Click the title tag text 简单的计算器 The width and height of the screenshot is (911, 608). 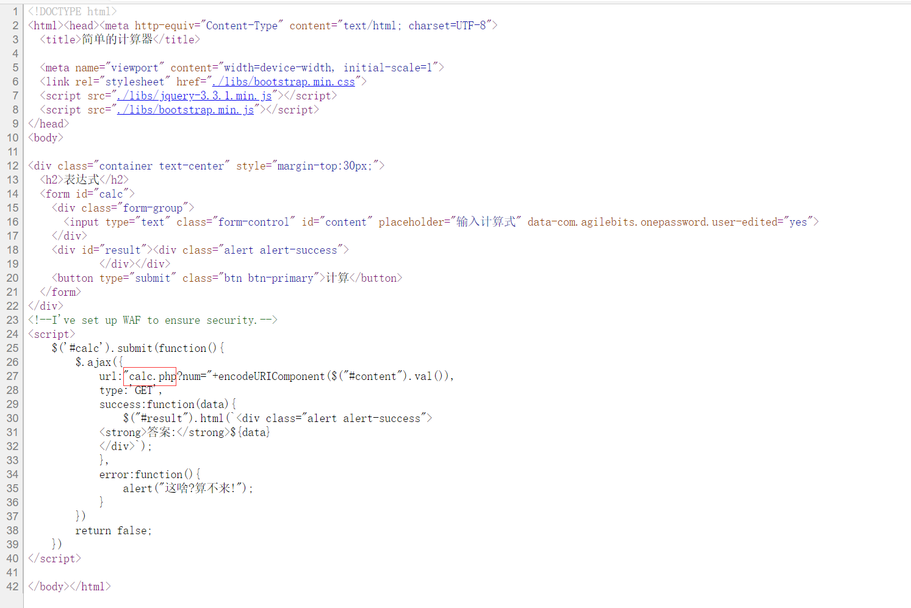tap(117, 40)
